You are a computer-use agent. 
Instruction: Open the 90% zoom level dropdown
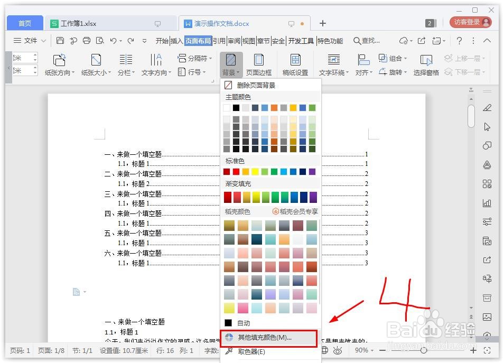click(x=365, y=350)
